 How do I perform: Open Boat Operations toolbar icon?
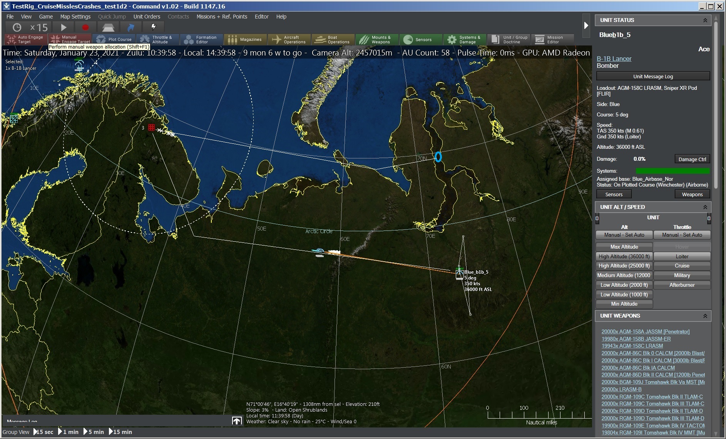(x=333, y=39)
